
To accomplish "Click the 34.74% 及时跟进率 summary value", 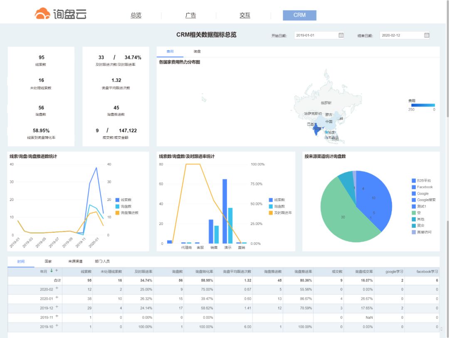I will coord(133,57).
